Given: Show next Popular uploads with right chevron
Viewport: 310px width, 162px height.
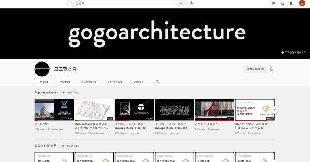Looking at the screenshot, I should [274, 110].
